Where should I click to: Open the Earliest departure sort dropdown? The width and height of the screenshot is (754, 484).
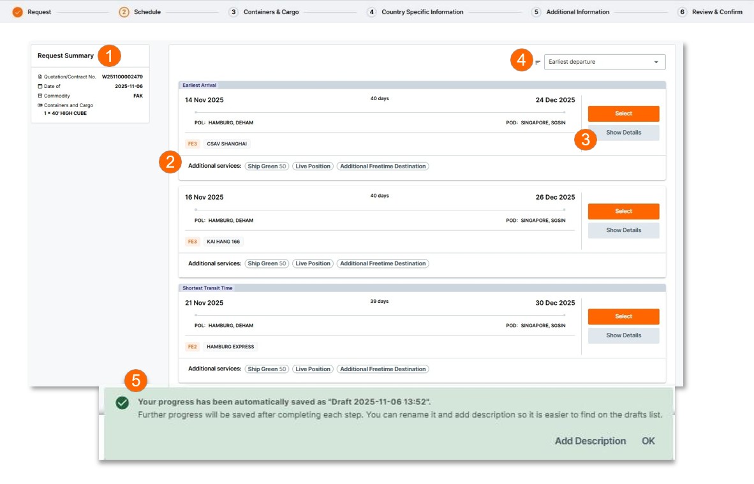point(604,62)
